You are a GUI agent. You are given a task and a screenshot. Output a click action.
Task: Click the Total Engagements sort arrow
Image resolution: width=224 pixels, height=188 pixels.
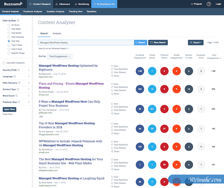point(221,58)
